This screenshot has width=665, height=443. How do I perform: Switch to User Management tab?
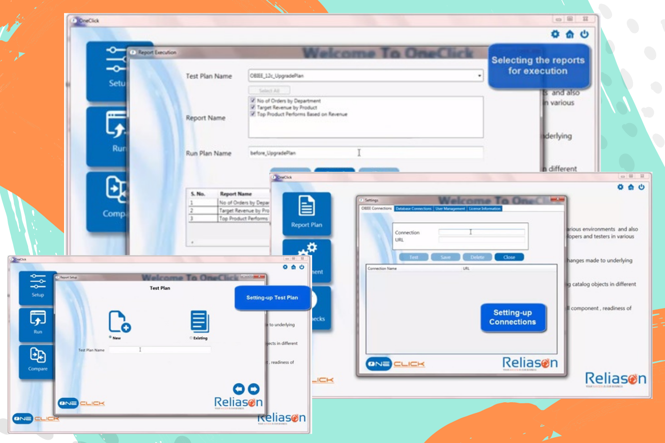pyautogui.click(x=450, y=209)
